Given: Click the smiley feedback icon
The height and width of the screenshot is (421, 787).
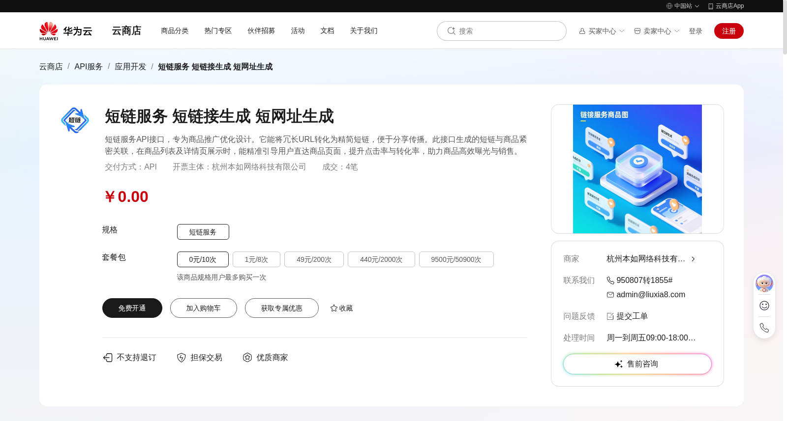Looking at the screenshot, I should click(x=764, y=306).
